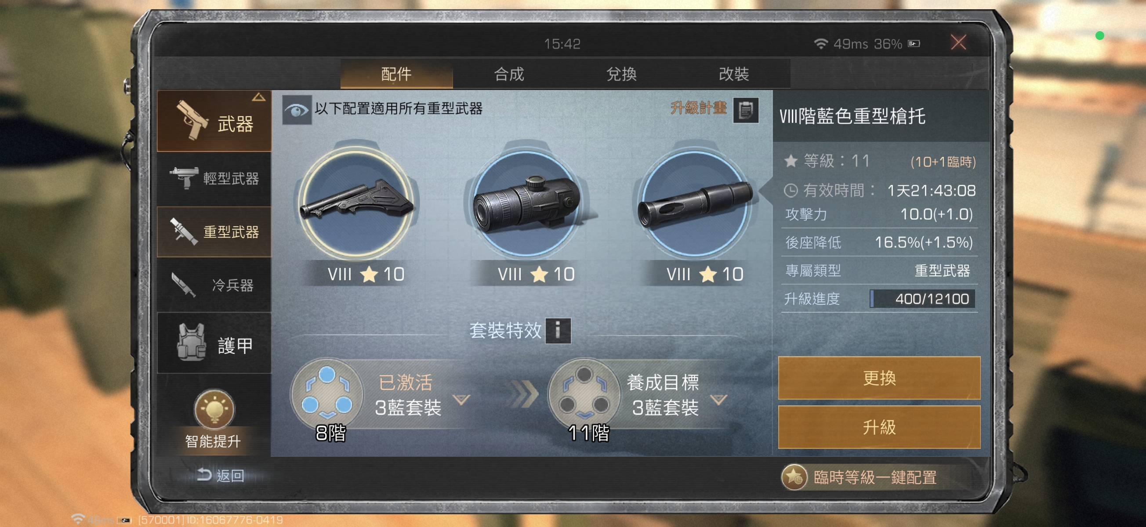Open the 護甲 armor category
The width and height of the screenshot is (1146, 527).
(x=214, y=344)
